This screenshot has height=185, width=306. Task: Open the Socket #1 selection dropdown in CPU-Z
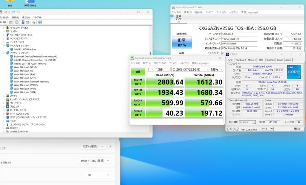[x=247, y=122]
